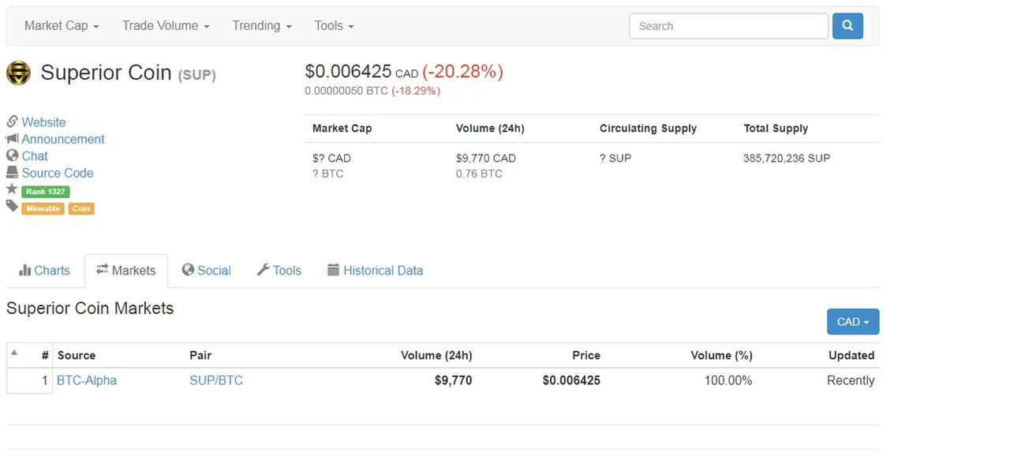This screenshot has height=456, width=1010.
Task: Open the BTC-Alpha exchange link
Action: pos(87,380)
